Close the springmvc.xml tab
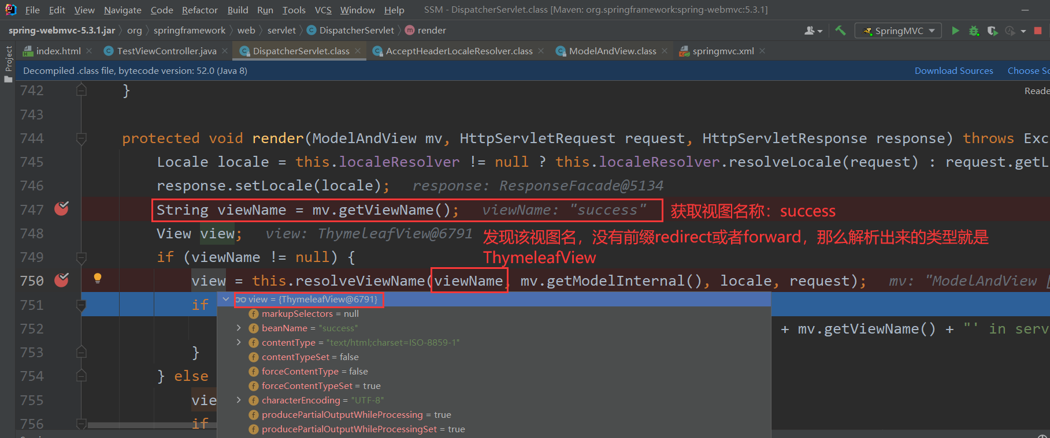Screen dimensions: 1050x438 762,51
